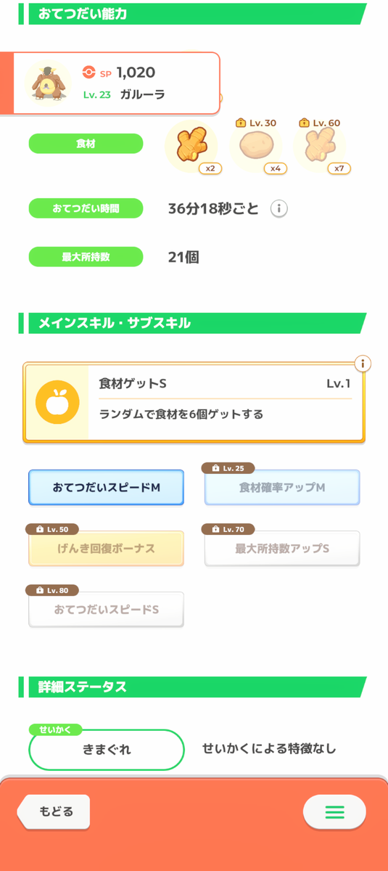Tap the info icon beside おてつだい時間
The height and width of the screenshot is (871, 388).
[x=279, y=209]
